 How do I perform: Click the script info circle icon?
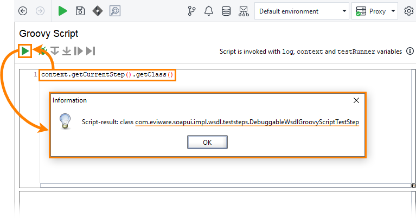coord(410,51)
